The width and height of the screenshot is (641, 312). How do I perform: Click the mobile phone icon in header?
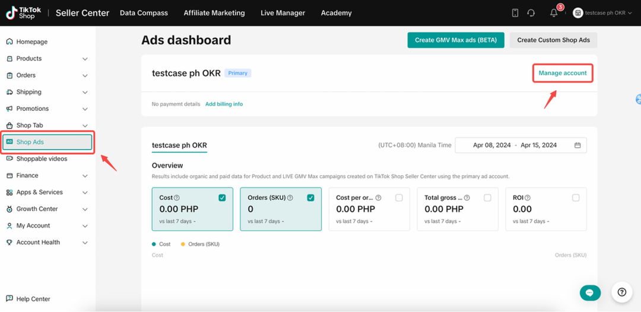click(515, 13)
